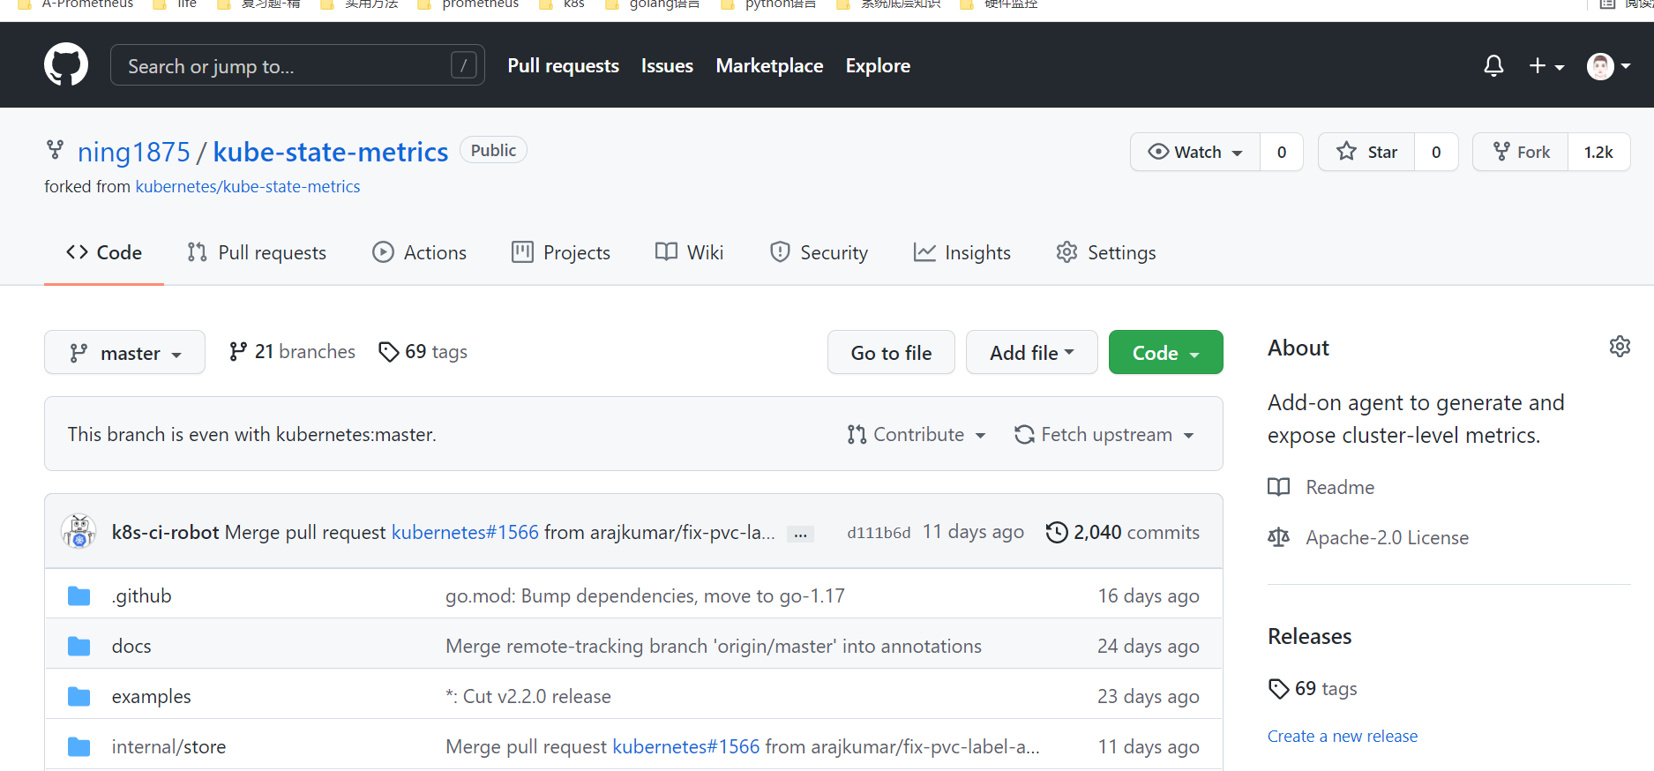Image resolution: width=1654 pixels, height=771 pixels.
Task: Click the Releases tag icon in sidebar
Action: click(1278, 689)
